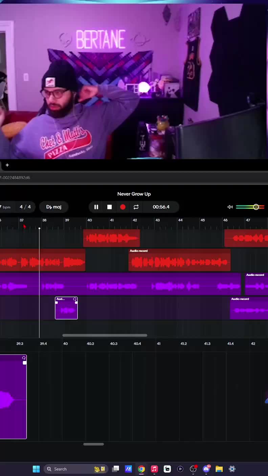Stop playback with the square stop button
The height and width of the screenshot is (476, 268).
tap(109, 207)
